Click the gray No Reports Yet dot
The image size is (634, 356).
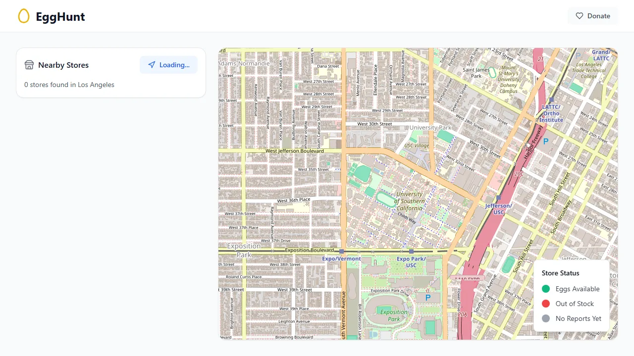(x=546, y=318)
